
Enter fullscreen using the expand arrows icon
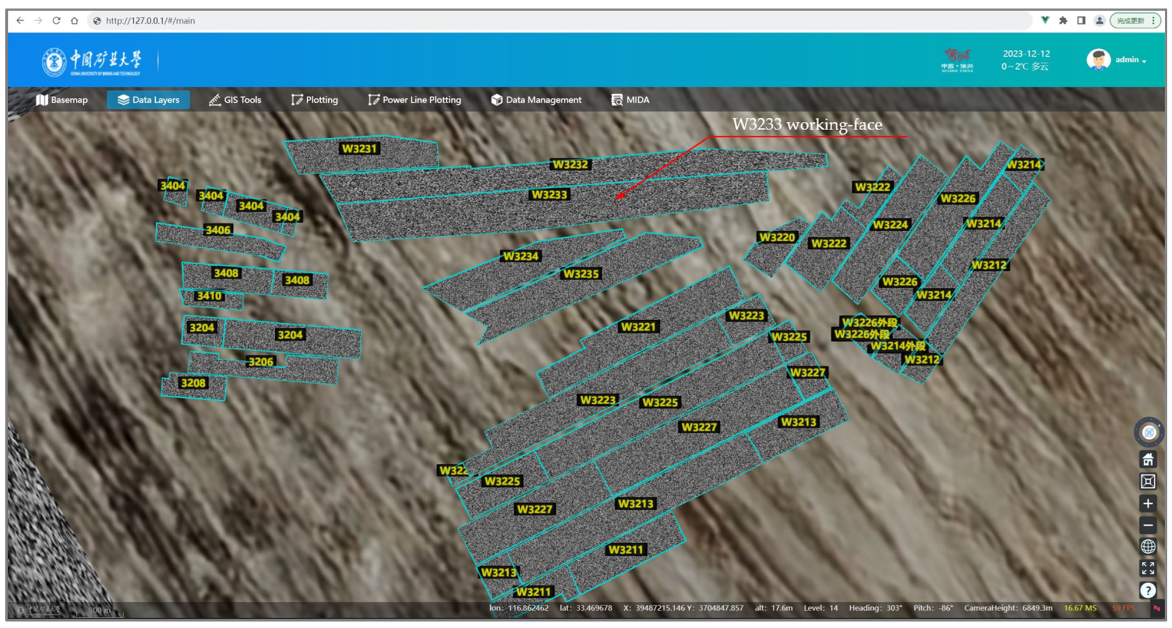pyautogui.click(x=1147, y=568)
